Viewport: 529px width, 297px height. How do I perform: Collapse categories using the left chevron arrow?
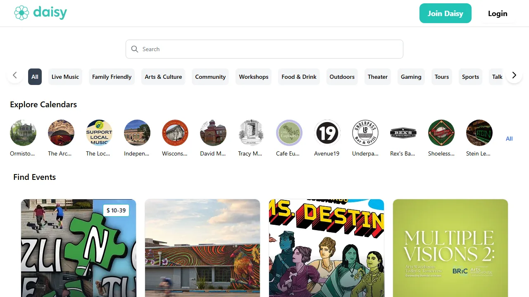tap(15, 75)
